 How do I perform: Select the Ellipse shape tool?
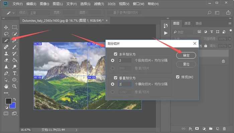[14, 80]
